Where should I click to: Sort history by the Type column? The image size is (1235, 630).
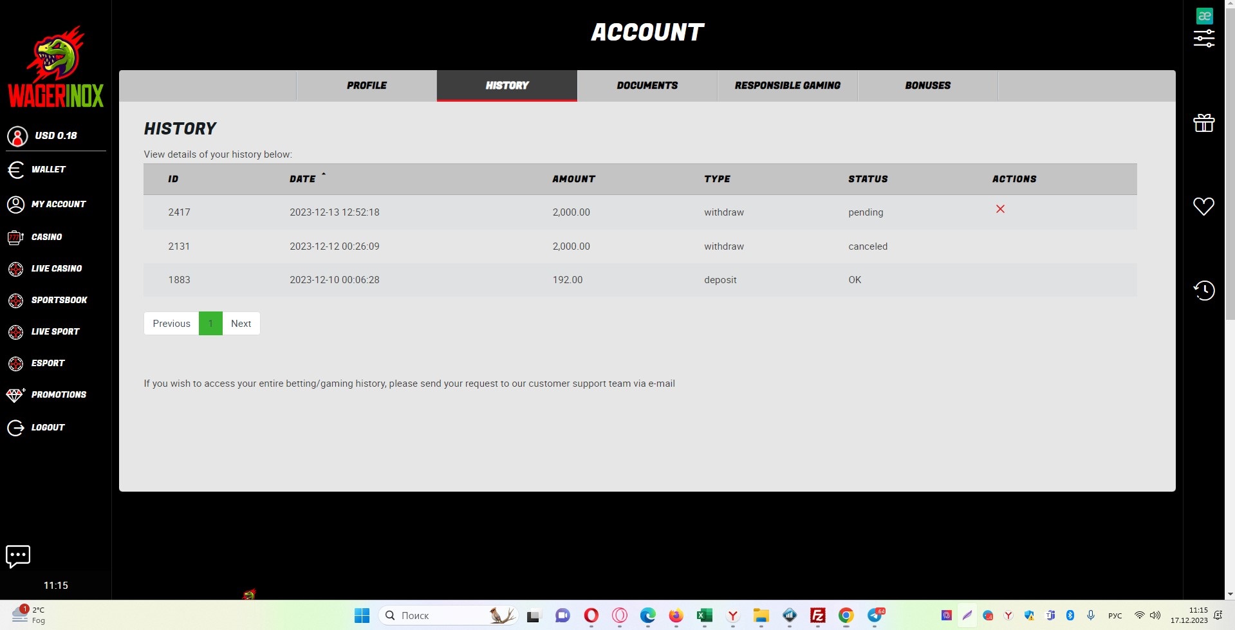[717, 179]
